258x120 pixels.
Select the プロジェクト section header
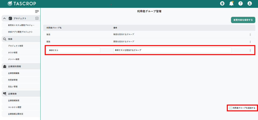tap(21, 18)
